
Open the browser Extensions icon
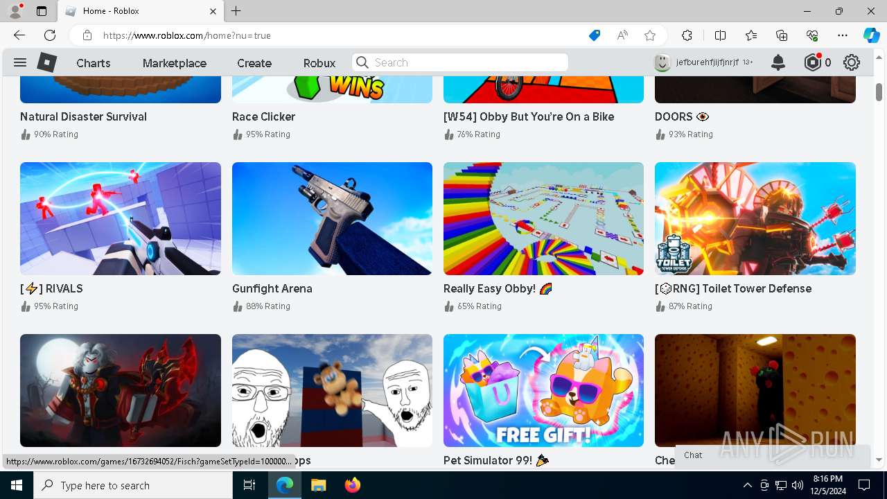687,35
